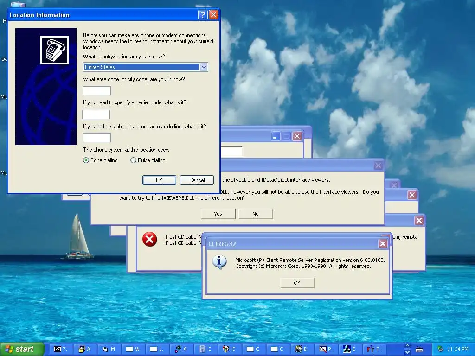475x356 pixels.
Task: Click the system tray network icon
Action: pyautogui.click(x=440, y=349)
